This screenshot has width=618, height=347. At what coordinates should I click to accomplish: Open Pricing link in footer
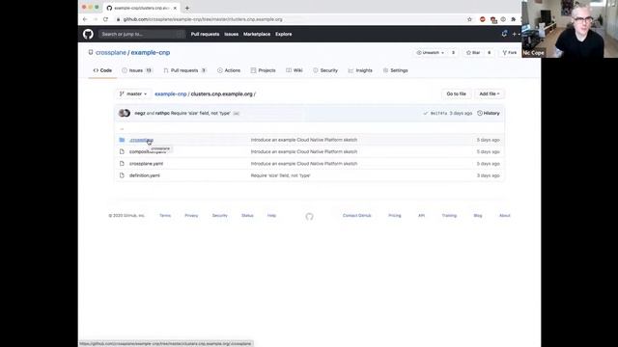point(395,216)
